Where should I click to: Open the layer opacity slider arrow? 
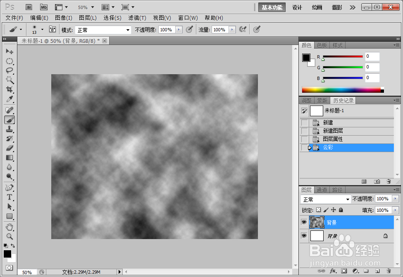coord(395,199)
